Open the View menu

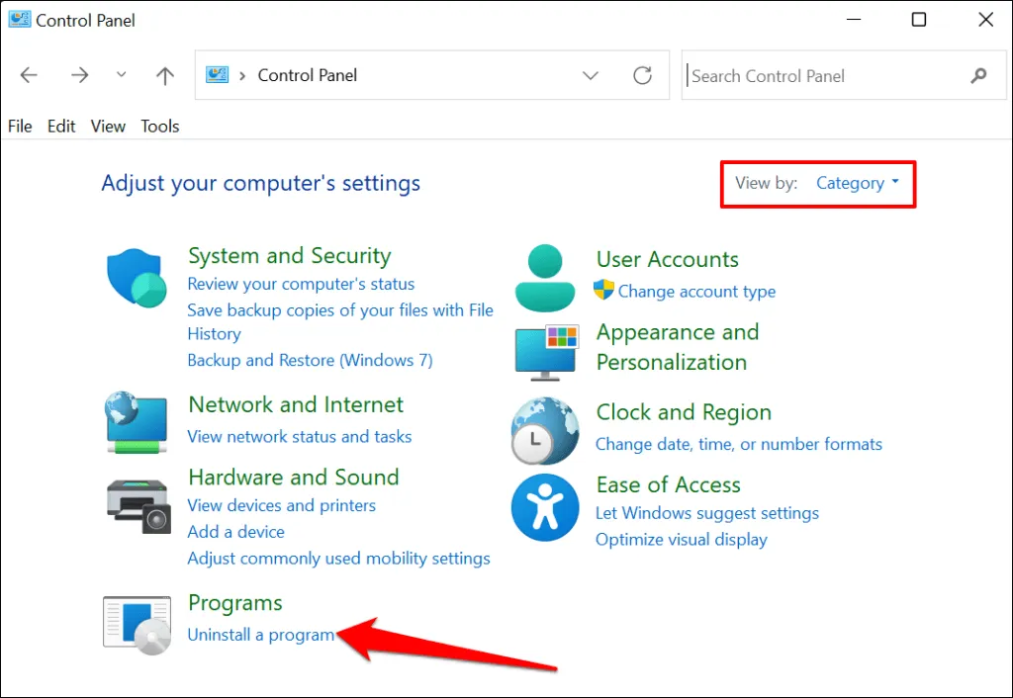point(108,127)
